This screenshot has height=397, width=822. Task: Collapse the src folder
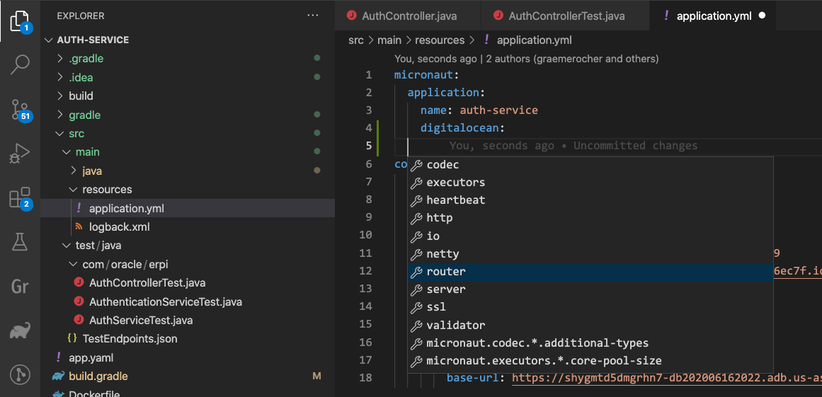[76, 134]
